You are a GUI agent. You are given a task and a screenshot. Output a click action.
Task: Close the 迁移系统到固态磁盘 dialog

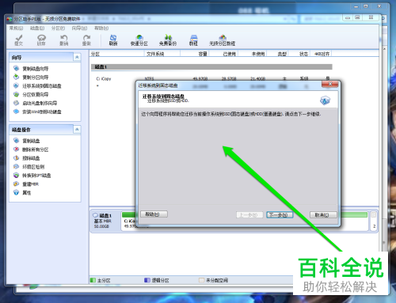329,84
